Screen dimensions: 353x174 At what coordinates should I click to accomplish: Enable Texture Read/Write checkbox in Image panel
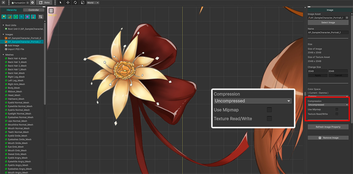coord(337,114)
